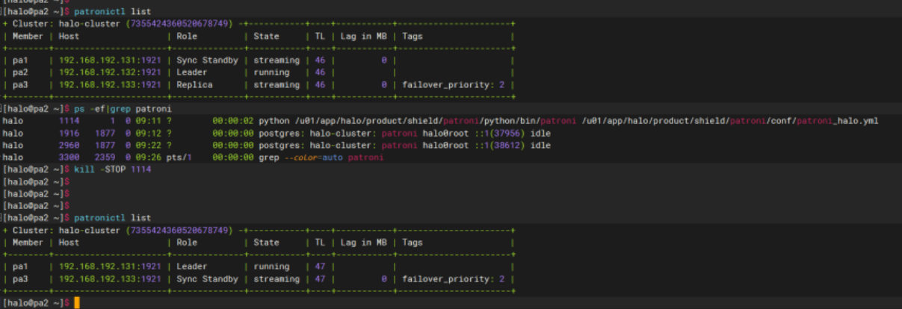This screenshot has width=902, height=309.
Task: Select the 'patroni_halo.yml' config file name
Action: 838,121
